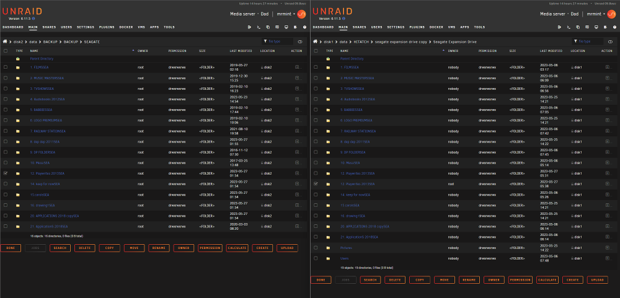
Task: Click the UPLOAD button in the disk2 window
Action: pyautogui.click(x=288, y=248)
